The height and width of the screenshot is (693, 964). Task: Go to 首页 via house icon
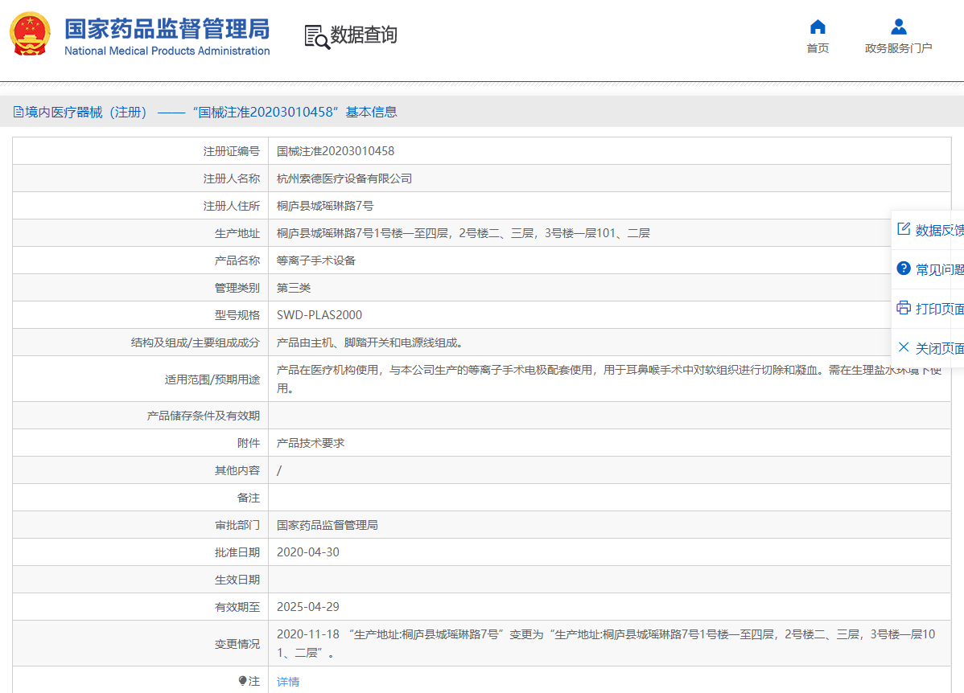818,27
